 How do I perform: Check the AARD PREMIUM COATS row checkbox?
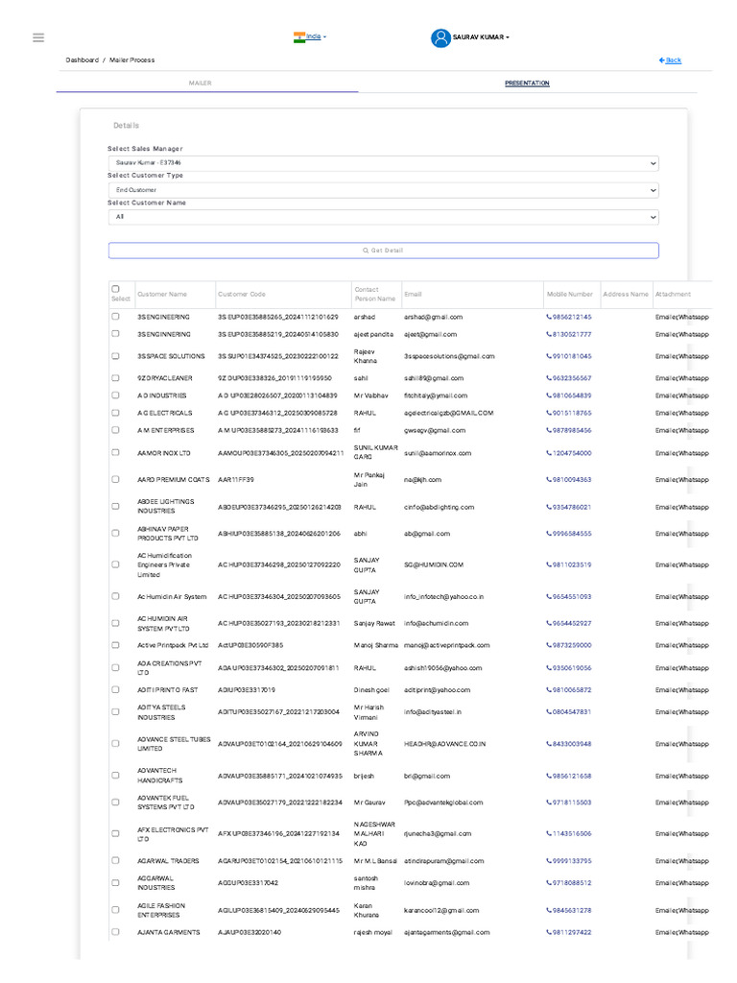point(115,480)
